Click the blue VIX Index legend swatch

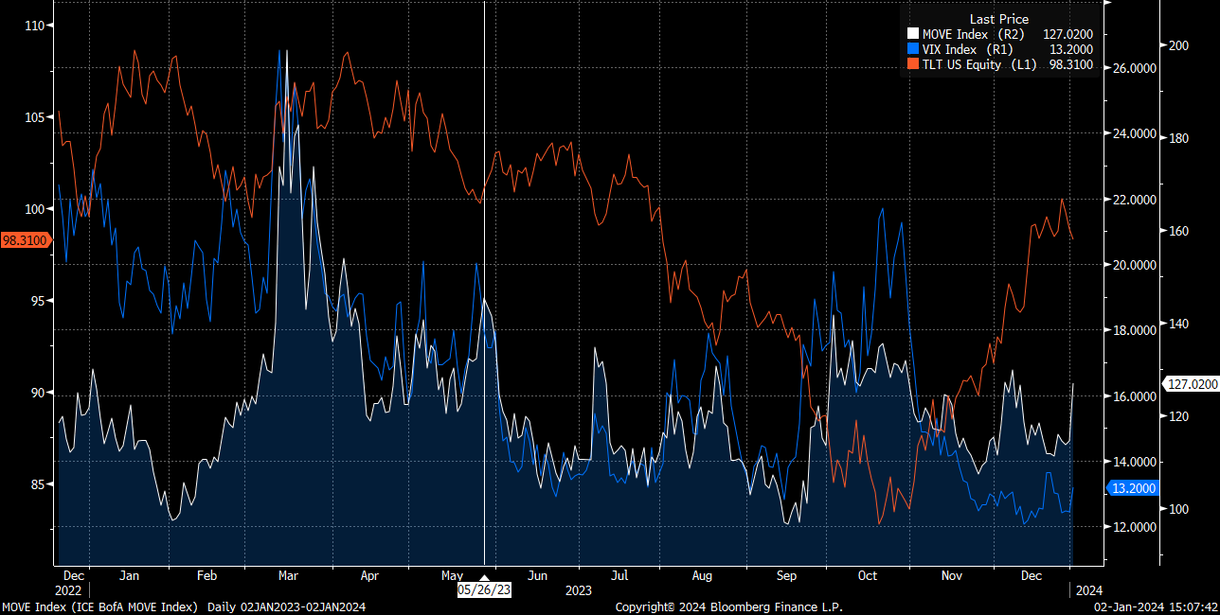pyautogui.click(x=912, y=49)
